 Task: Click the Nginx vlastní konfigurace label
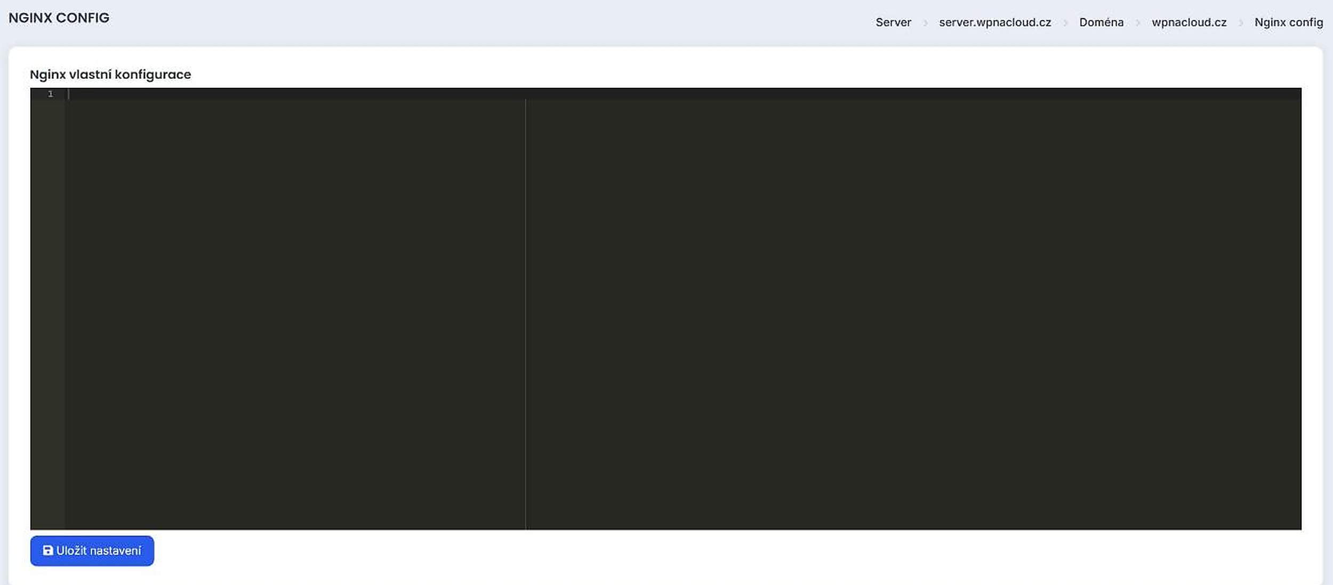(x=110, y=74)
